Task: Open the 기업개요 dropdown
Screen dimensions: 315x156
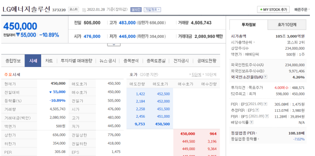Action: coord(152,9)
